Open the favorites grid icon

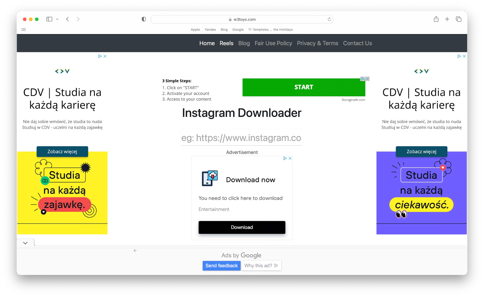(24, 29)
